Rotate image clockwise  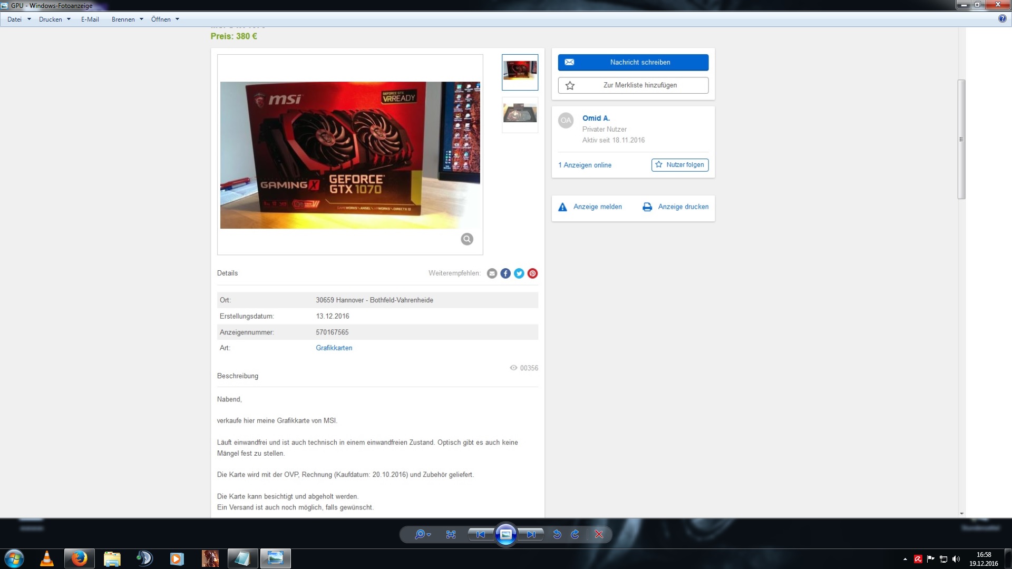pyautogui.click(x=575, y=534)
